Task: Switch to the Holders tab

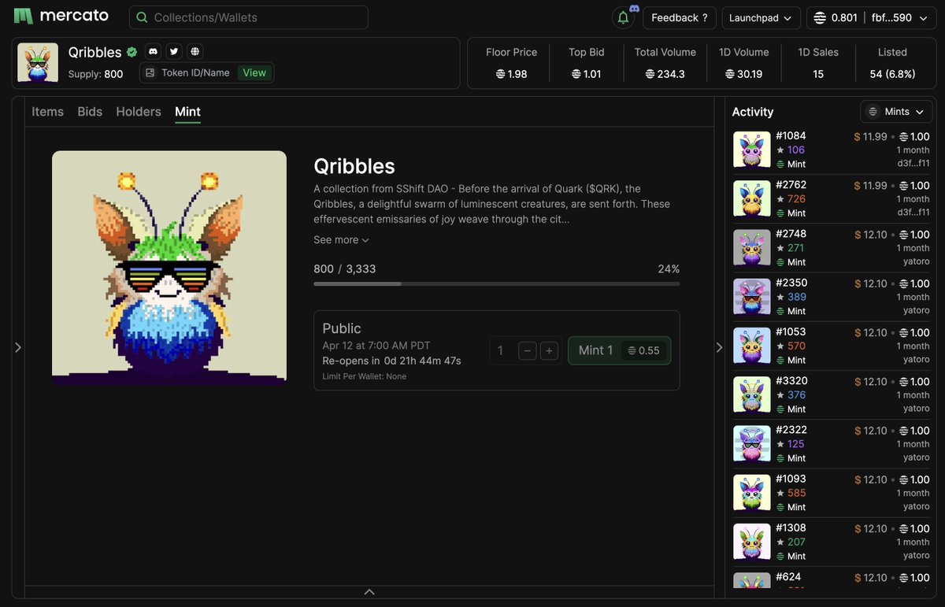Action: click(x=139, y=112)
